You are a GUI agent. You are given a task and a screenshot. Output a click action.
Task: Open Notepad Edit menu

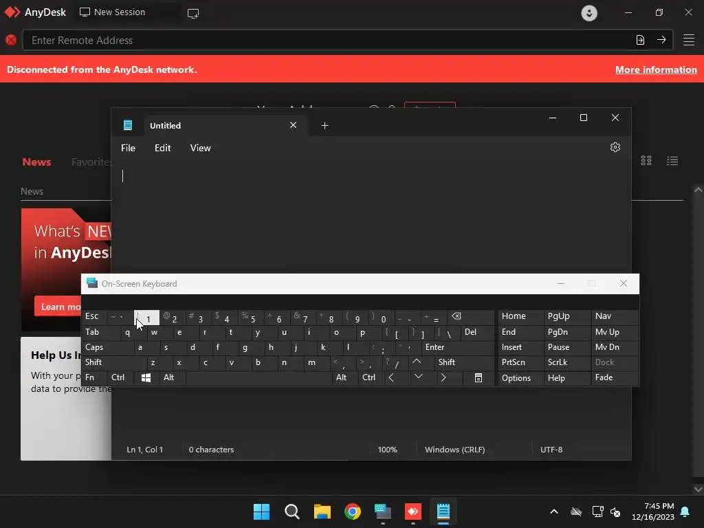coord(162,148)
